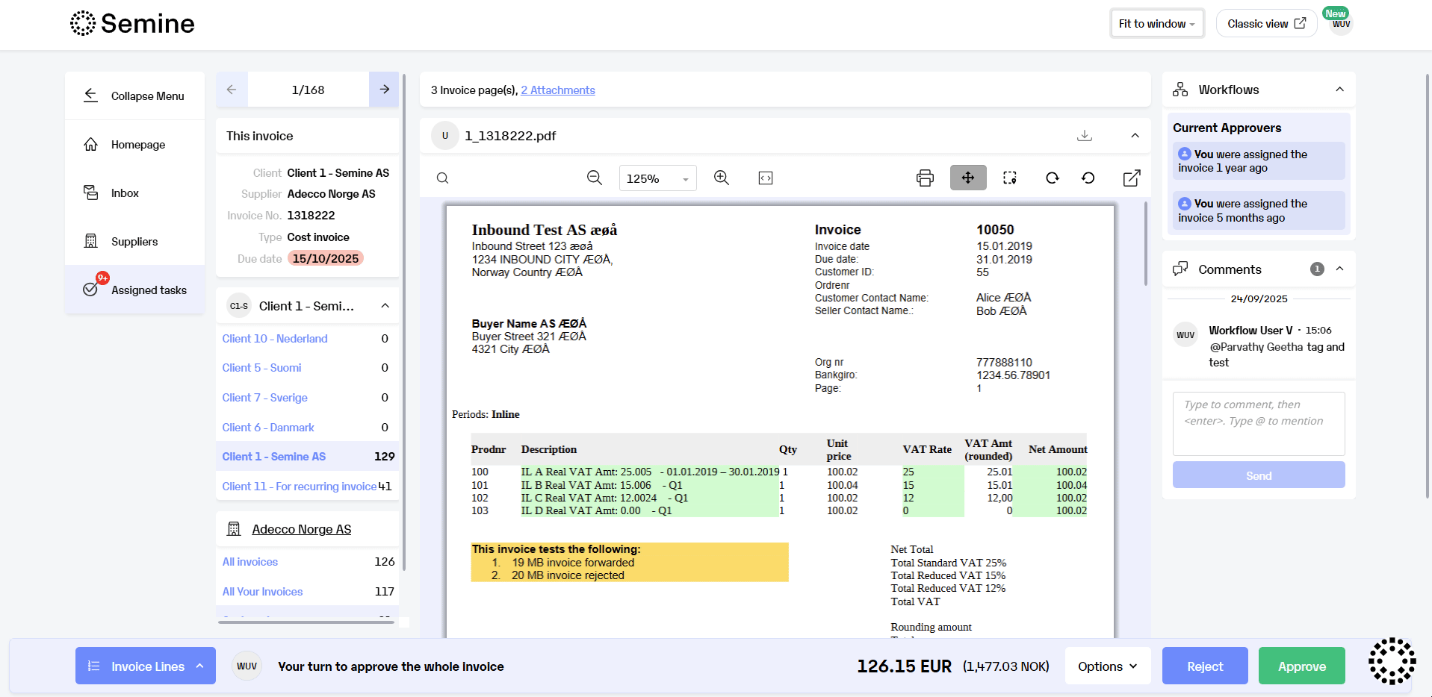Activate the area selection tool
Viewport: 1432px width, 697px height.
(x=1009, y=178)
